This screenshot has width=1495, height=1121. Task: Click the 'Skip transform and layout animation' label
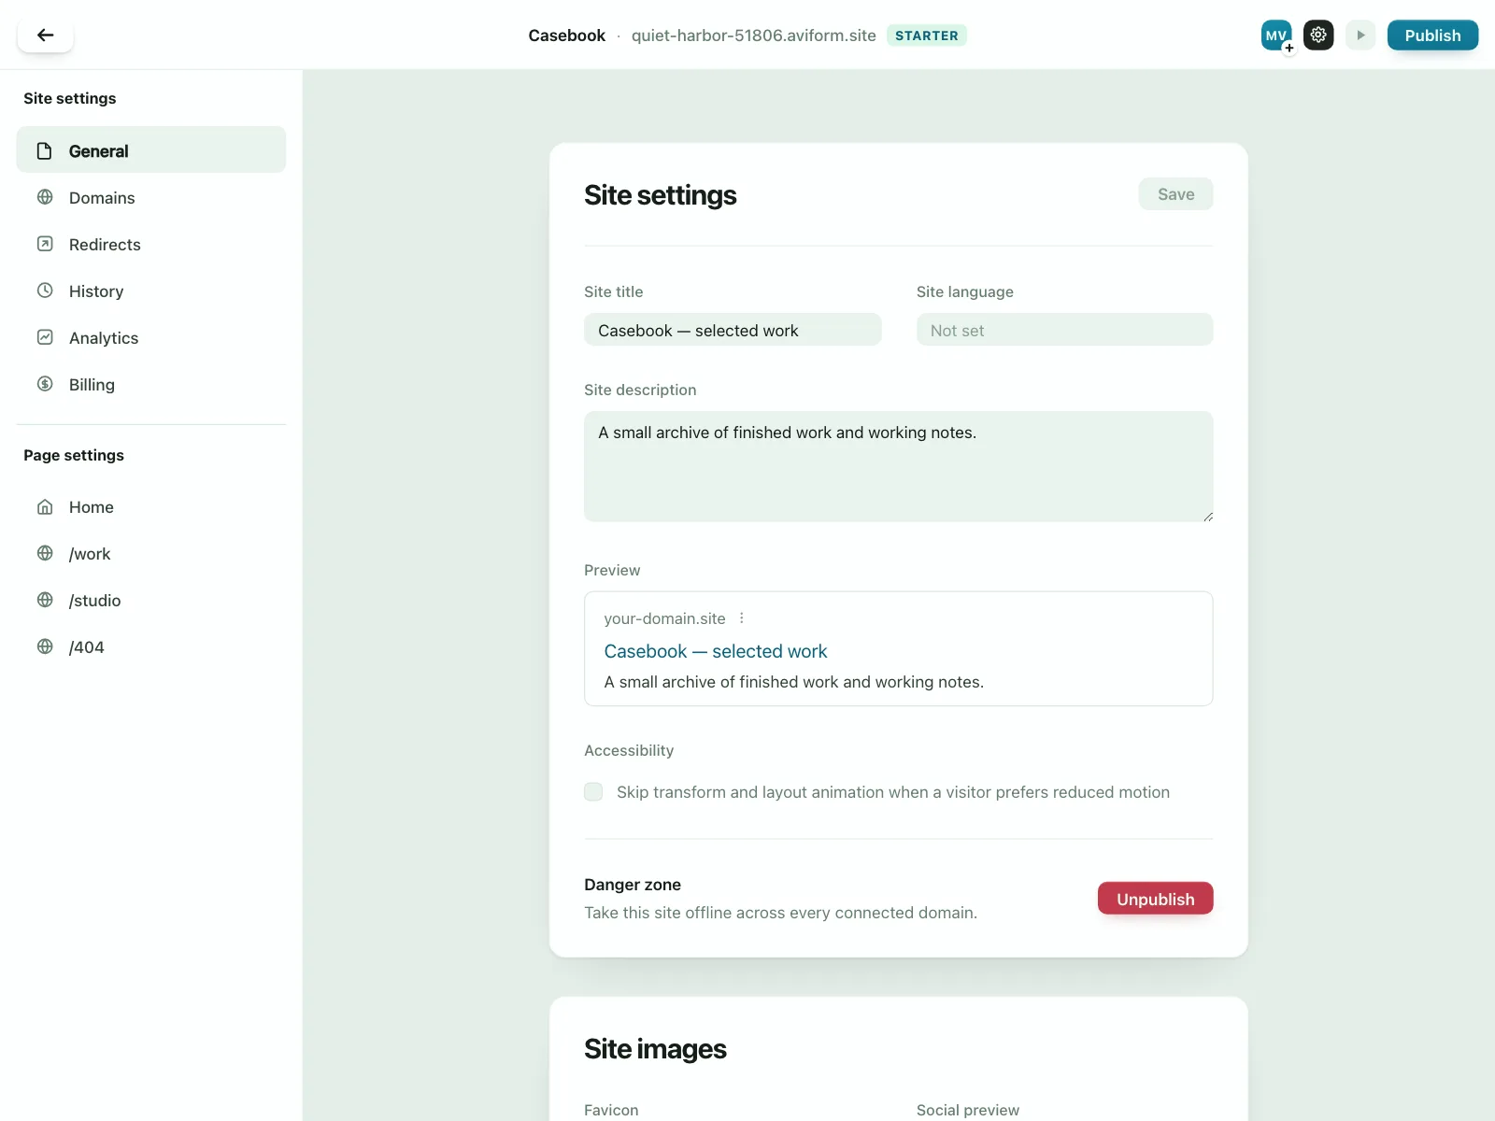click(893, 792)
